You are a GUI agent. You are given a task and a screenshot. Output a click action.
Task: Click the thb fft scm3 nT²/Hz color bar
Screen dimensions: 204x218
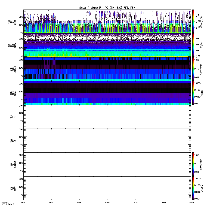193,45
